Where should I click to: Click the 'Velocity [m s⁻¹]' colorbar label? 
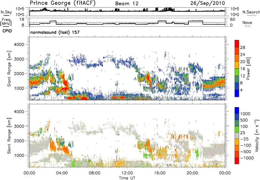click(x=257, y=135)
